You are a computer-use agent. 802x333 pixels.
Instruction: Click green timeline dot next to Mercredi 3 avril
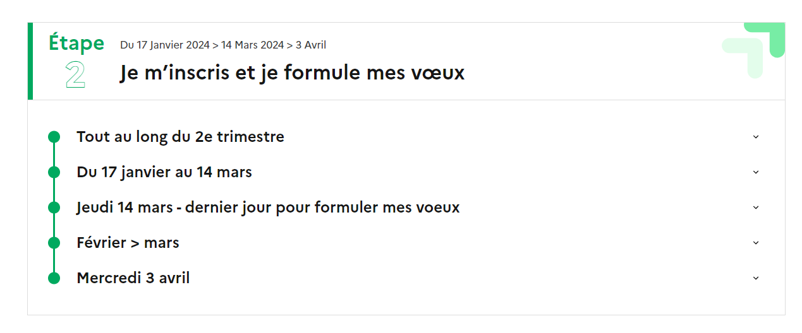pos(54,278)
